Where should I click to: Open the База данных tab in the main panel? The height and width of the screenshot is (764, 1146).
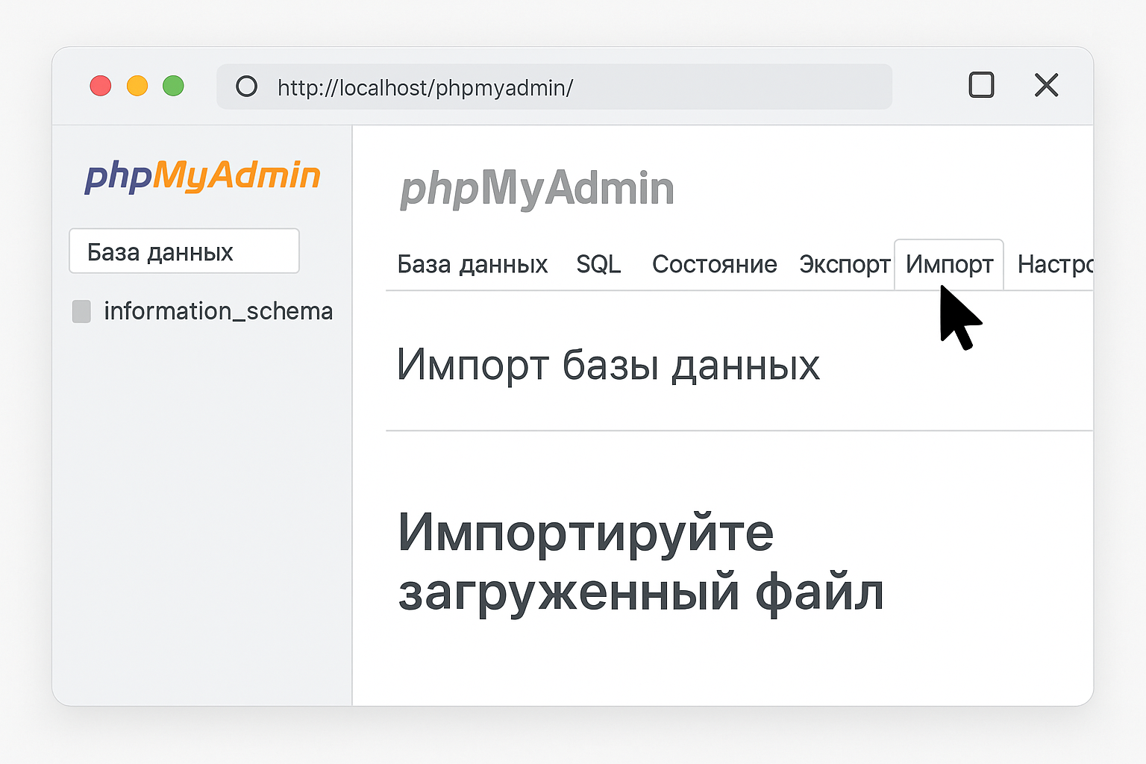tap(473, 264)
